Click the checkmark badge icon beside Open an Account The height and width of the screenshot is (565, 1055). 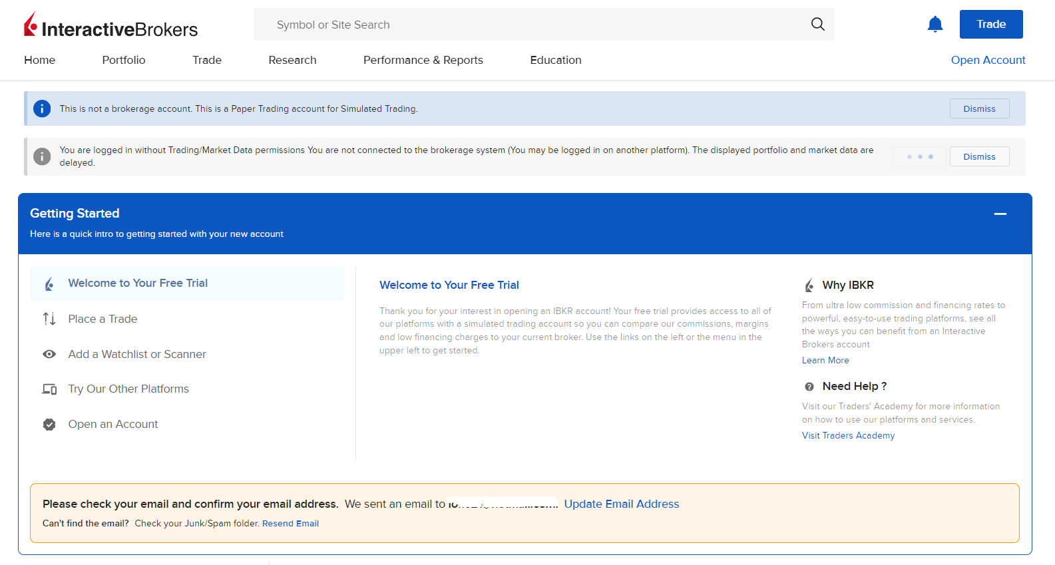(49, 425)
